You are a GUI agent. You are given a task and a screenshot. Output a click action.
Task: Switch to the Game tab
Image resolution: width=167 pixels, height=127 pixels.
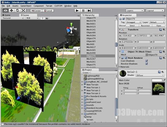[x=6, y=15]
